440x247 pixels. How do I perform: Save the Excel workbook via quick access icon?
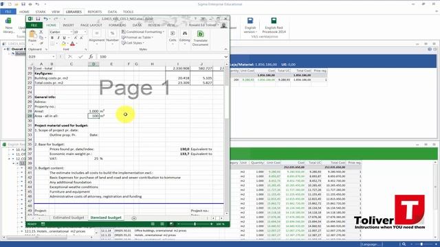pyautogui.click(x=38, y=19)
